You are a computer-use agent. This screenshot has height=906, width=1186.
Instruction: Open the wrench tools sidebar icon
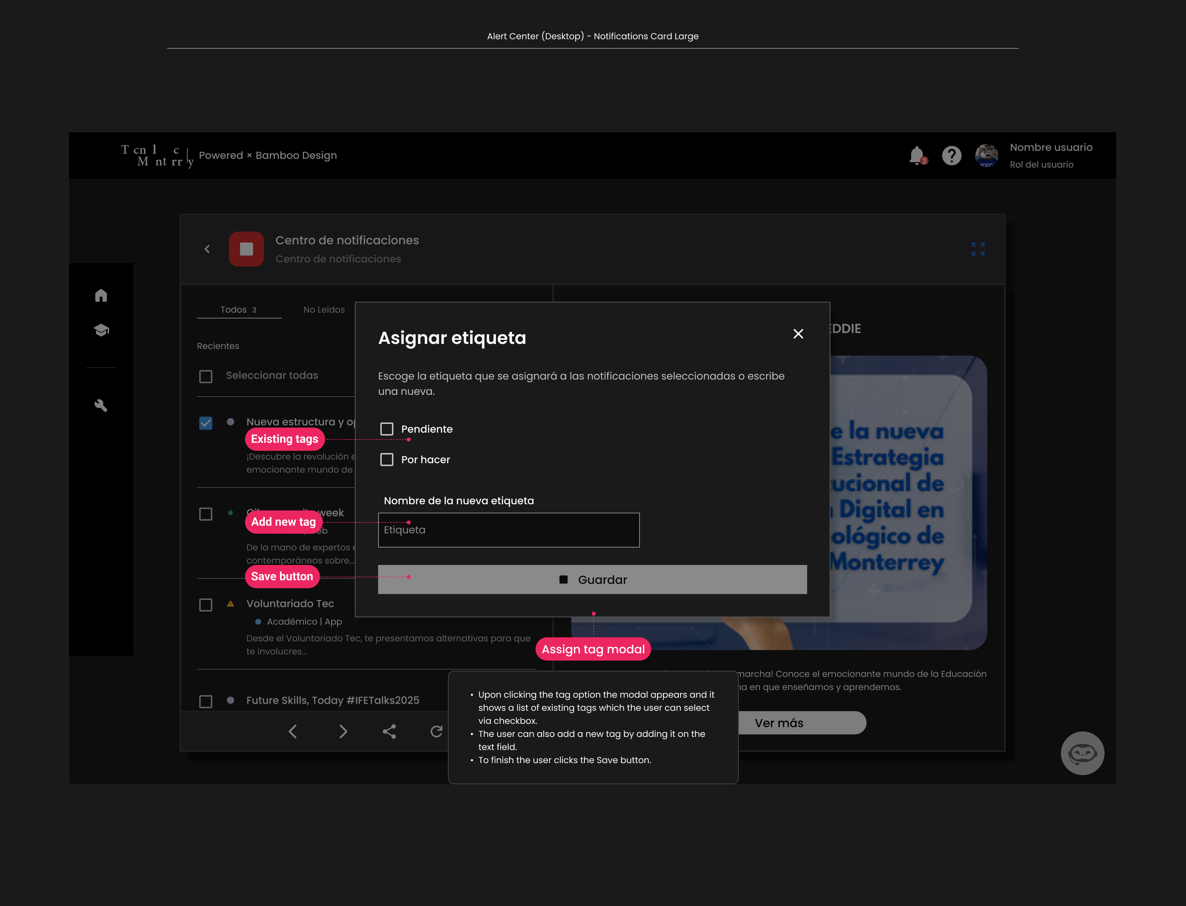coord(101,405)
